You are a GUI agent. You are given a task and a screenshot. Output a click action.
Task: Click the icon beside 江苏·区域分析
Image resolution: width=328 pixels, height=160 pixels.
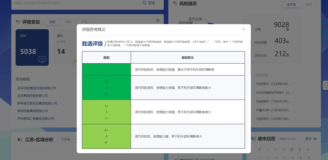coord(20,140)
